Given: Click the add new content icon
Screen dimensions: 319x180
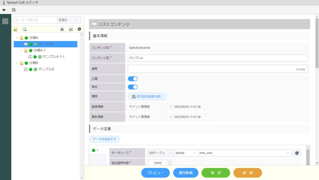Looking at the screenshot, I should coord(24,29).
